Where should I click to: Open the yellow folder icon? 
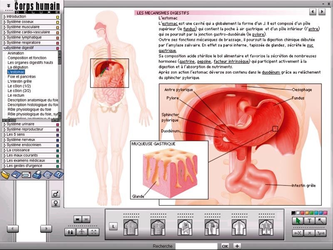(5, 175)
